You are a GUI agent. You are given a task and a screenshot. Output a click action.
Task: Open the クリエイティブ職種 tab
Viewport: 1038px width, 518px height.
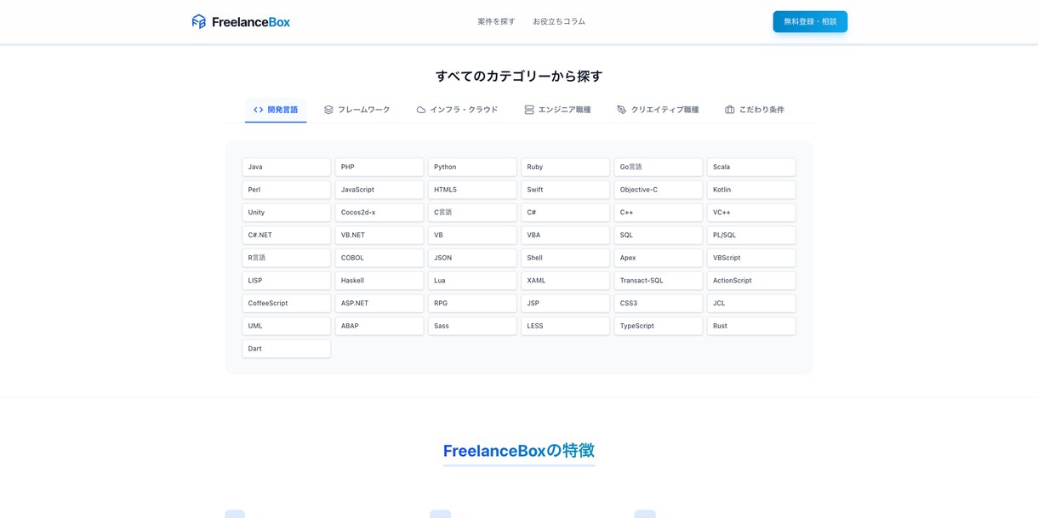tap(659, 110)
